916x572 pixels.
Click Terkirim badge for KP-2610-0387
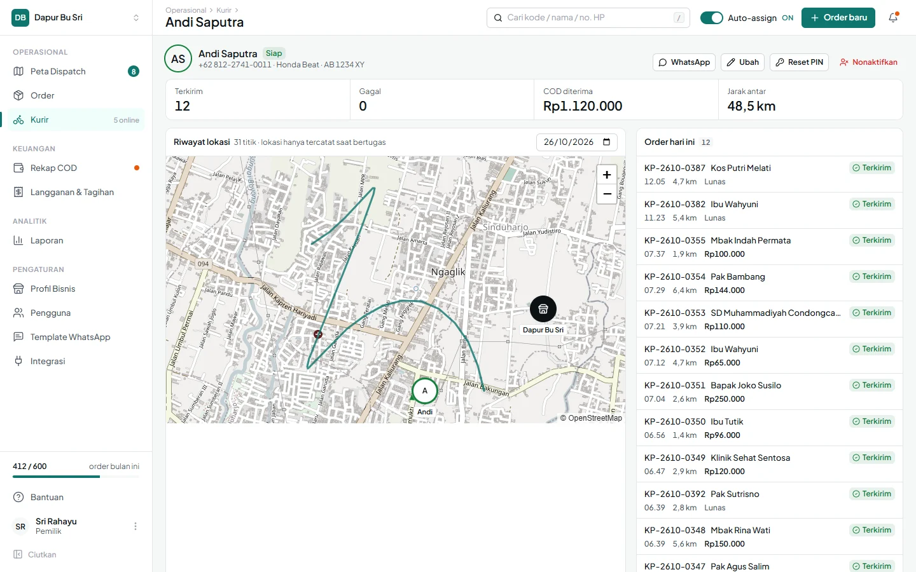click(x=872, y=168)
